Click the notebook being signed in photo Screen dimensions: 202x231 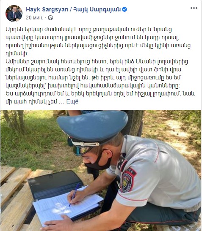coord(67,205)
